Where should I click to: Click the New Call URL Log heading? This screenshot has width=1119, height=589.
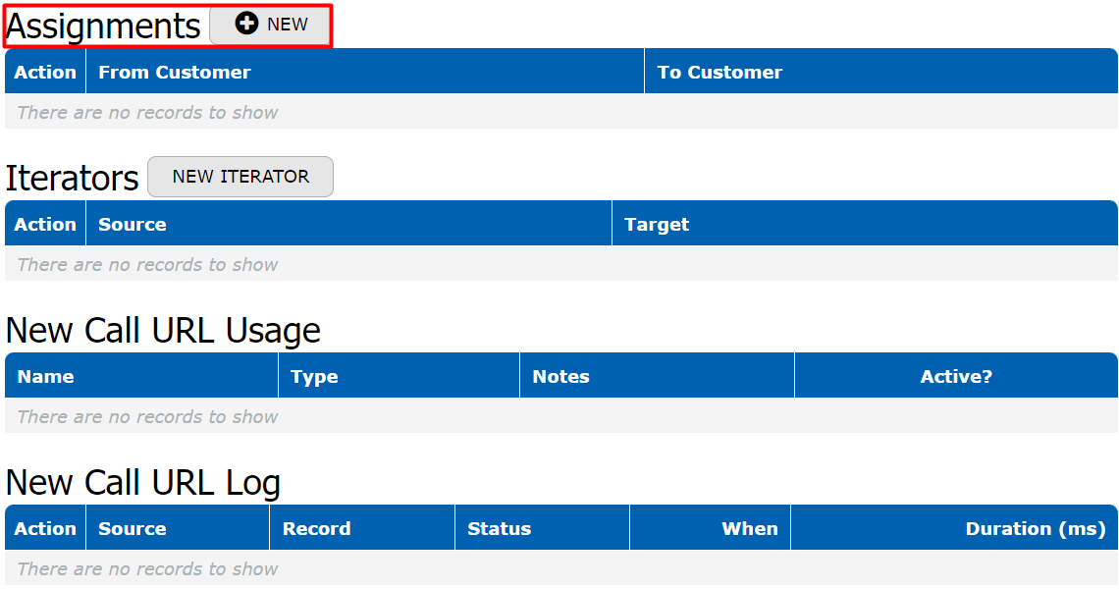pyautogui.click(x=142, y=483)
